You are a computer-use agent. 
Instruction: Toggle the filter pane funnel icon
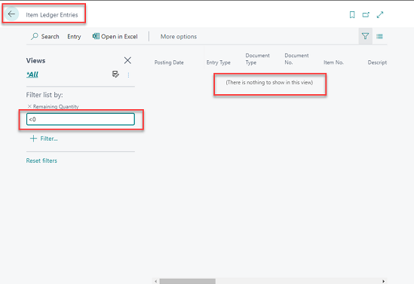click(x=365, y=36)
